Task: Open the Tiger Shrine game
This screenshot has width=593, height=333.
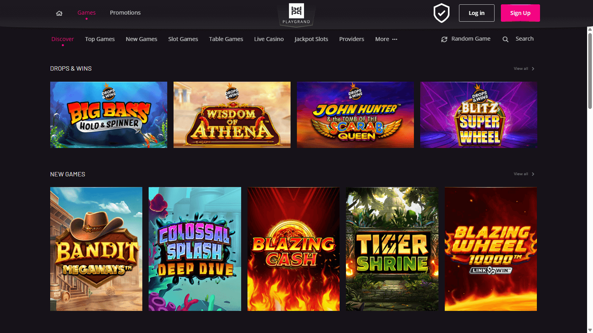Action: (x=392, y=249)
